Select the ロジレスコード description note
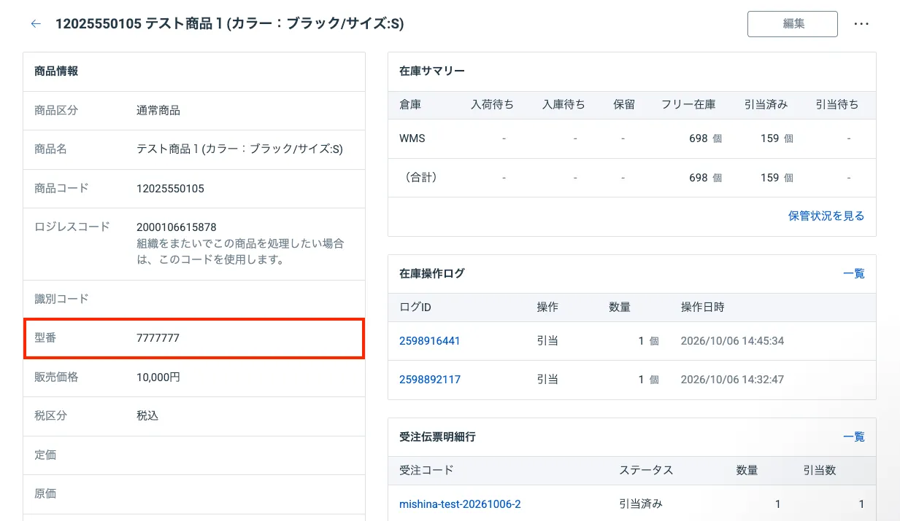Screen dimensions: 900x521 tap(240, 251)
